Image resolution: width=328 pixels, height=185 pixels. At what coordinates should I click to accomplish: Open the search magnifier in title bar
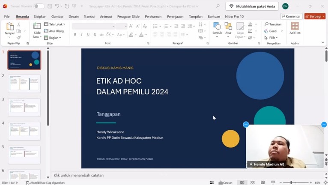[218, 6]
